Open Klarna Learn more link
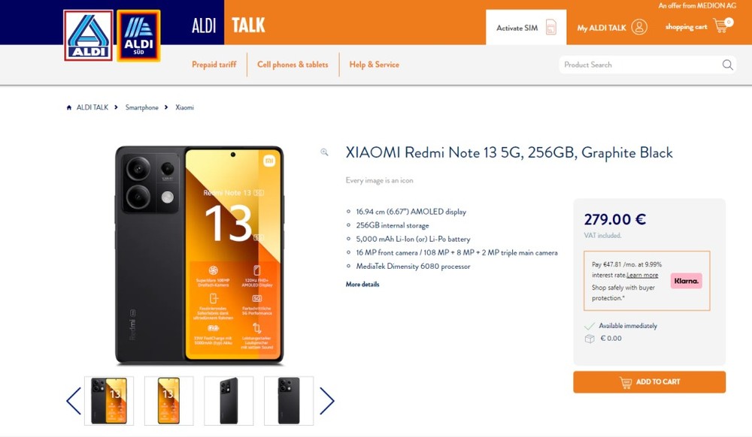This screenshot has width=752, height=437. 642,276
